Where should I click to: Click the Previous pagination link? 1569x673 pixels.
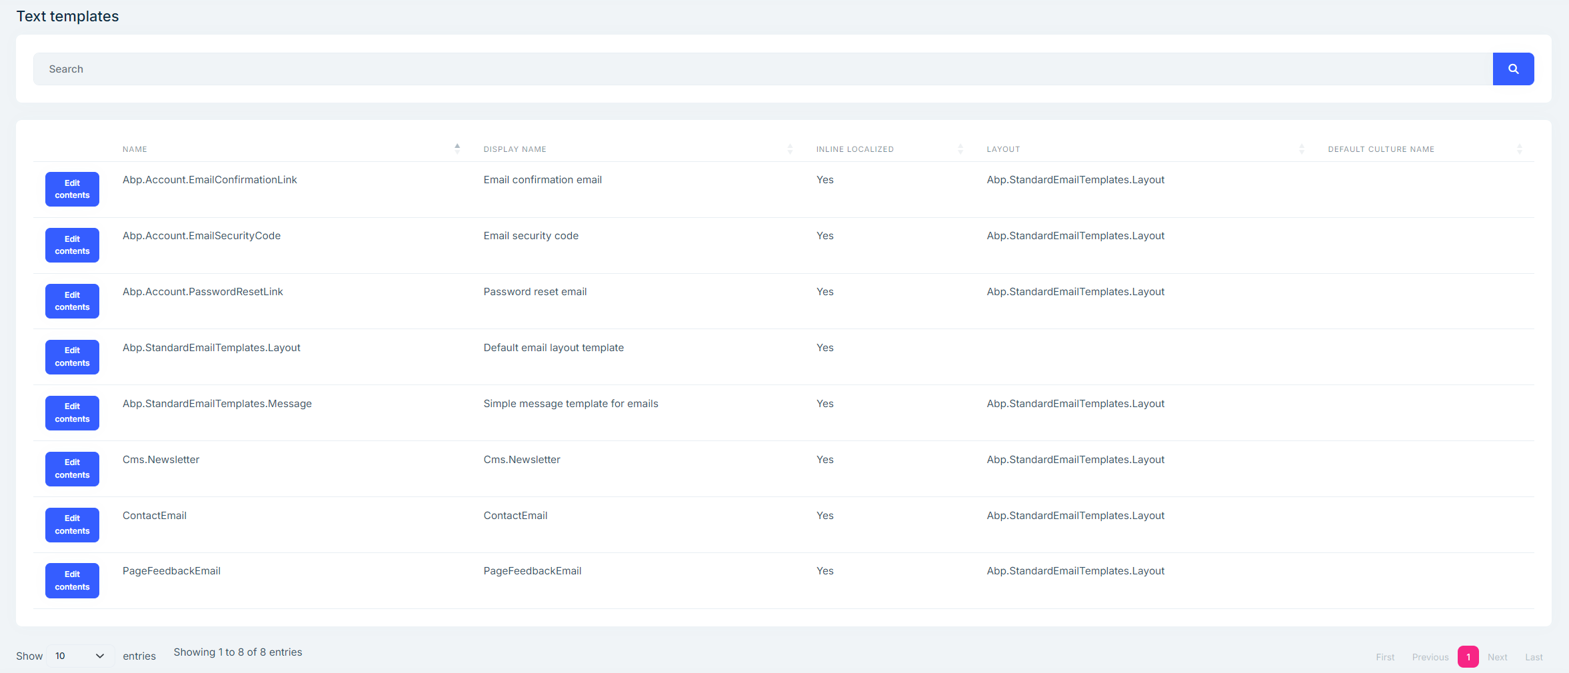point(1430,657)
